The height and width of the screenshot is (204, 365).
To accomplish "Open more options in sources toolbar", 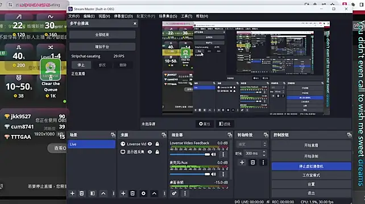I will pos(164,193).
